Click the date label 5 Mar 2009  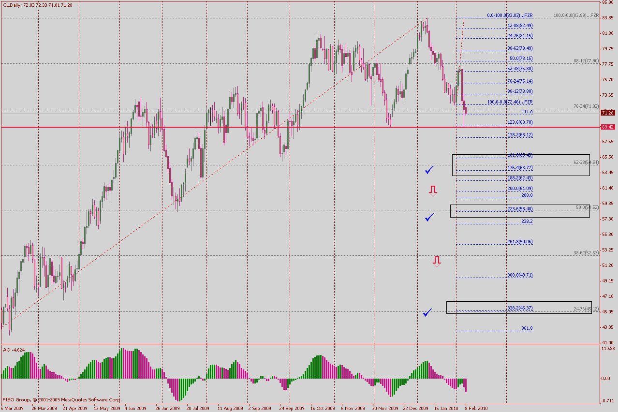[13, 408]
